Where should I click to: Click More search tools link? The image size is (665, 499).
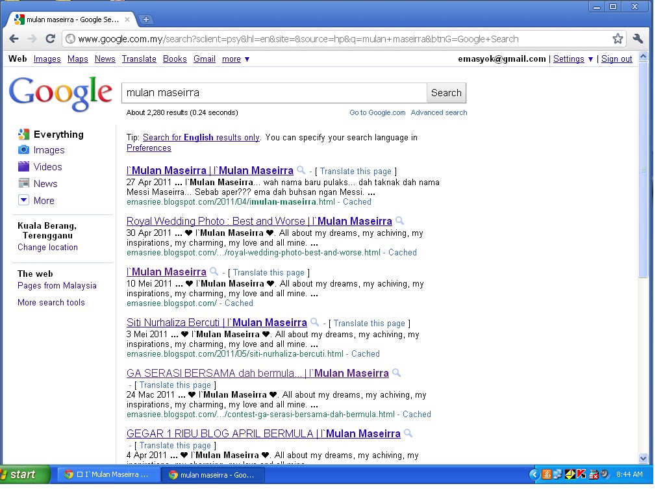tap(51, 303)
